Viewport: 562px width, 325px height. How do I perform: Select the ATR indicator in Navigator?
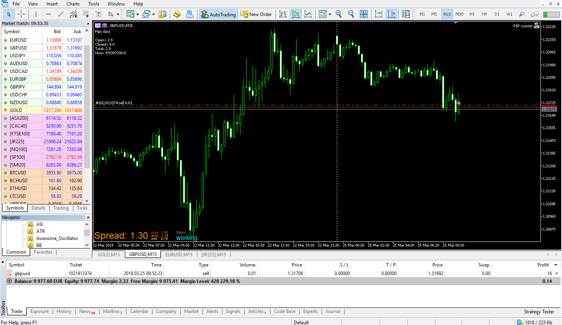(41, 231)
